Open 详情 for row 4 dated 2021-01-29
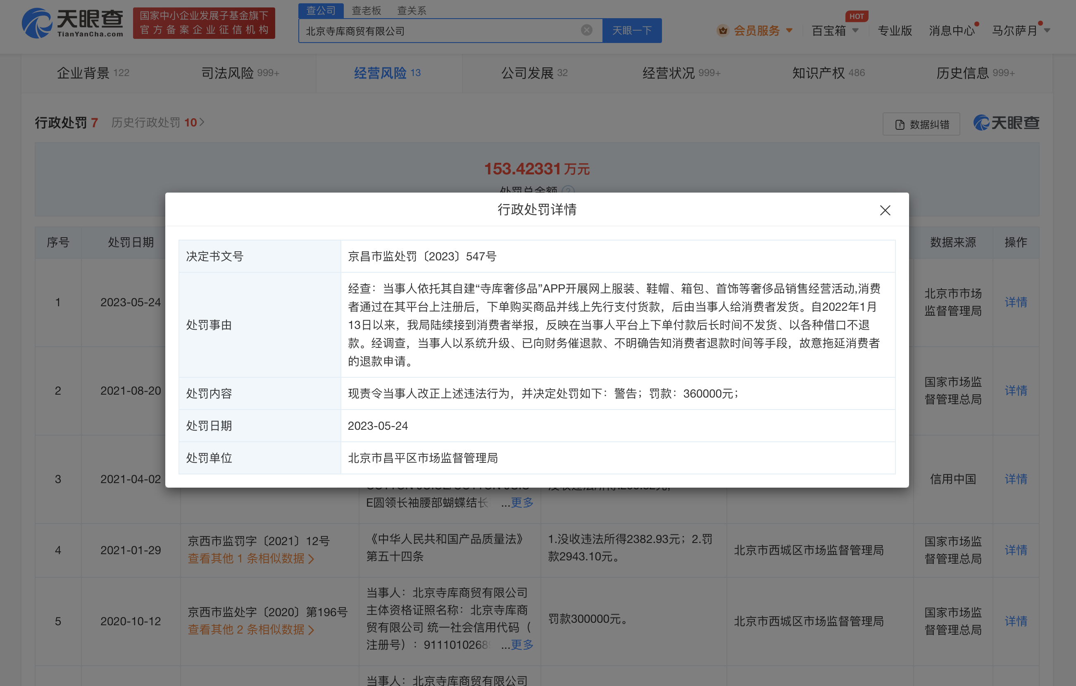Screen dimensions: 1076x686 tap(1016, 550)
